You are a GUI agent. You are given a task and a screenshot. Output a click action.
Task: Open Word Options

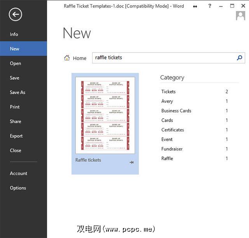18,188
